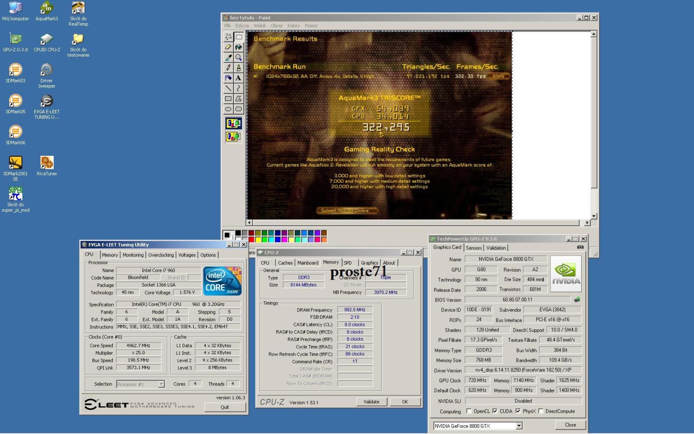The image size is (694, 434).
Task: Click Paint vertical scrollbar down arrow
Action: tap(594, 216)
